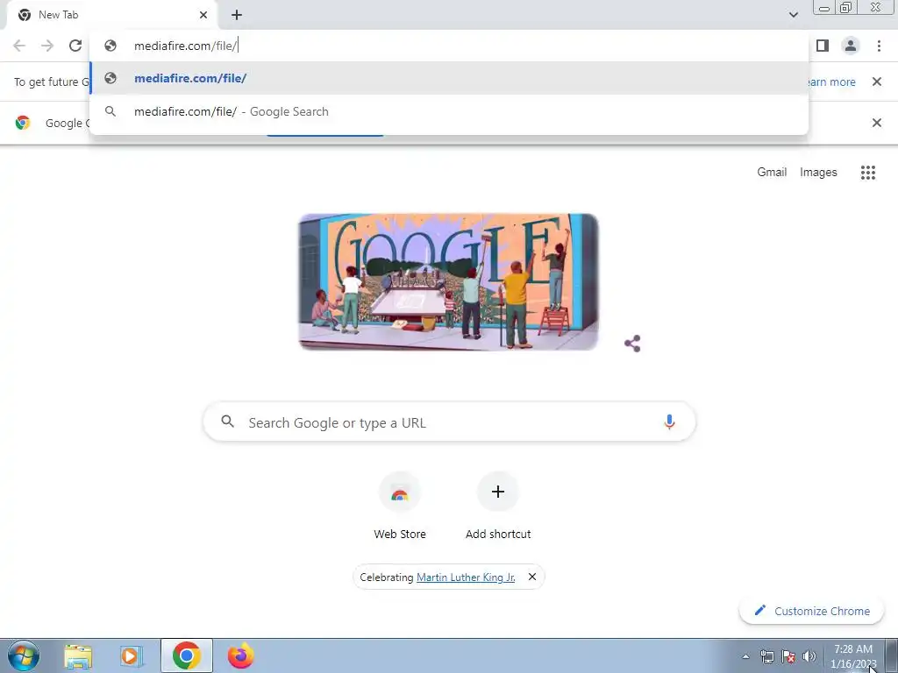Choose the mediafire.com/file/ URL suggestion
The width and height of the screenshot is (898, 673).
449,78
